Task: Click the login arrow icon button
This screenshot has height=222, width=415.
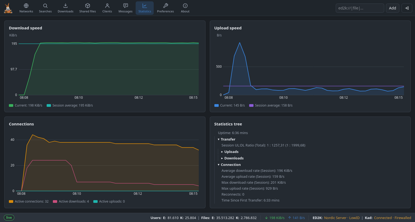Action: click(407, 8)
